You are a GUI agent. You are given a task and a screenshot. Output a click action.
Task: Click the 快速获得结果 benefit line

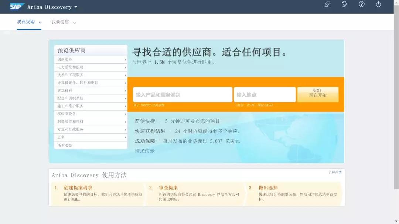(188, 131)
